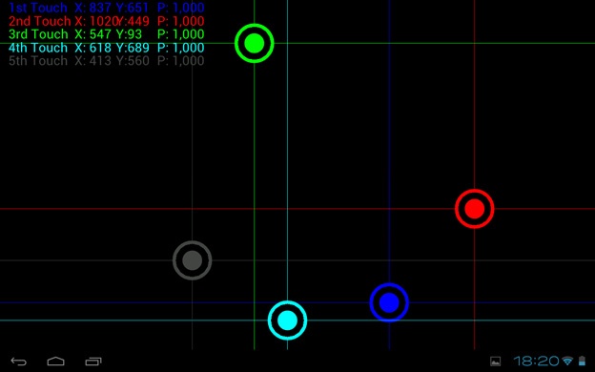Click the 3rd Touch pressure value P: 1,000
This screenshot has width=595, height=372.
pos(181,34)
